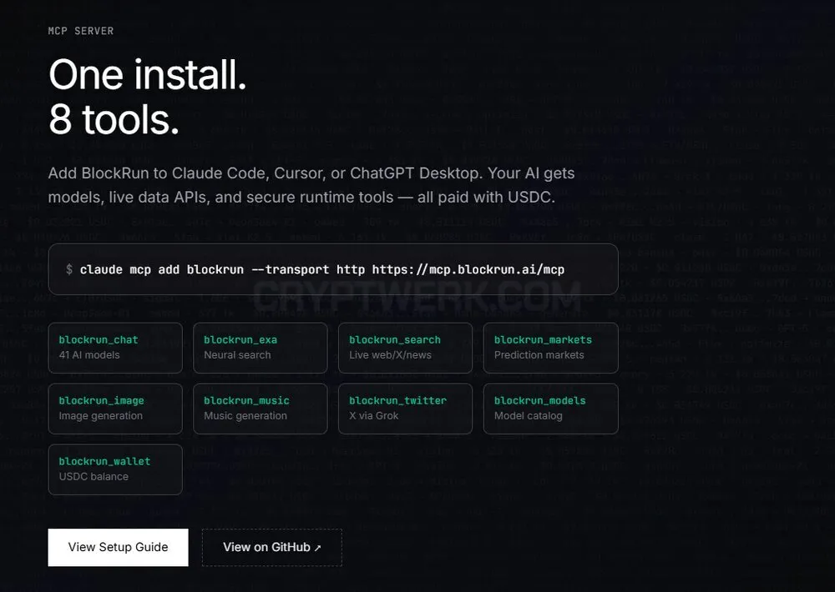The width and height of the screenshot is (835, 592).
Task: Open the View Setup Guide button
Action: pos(118,547)
